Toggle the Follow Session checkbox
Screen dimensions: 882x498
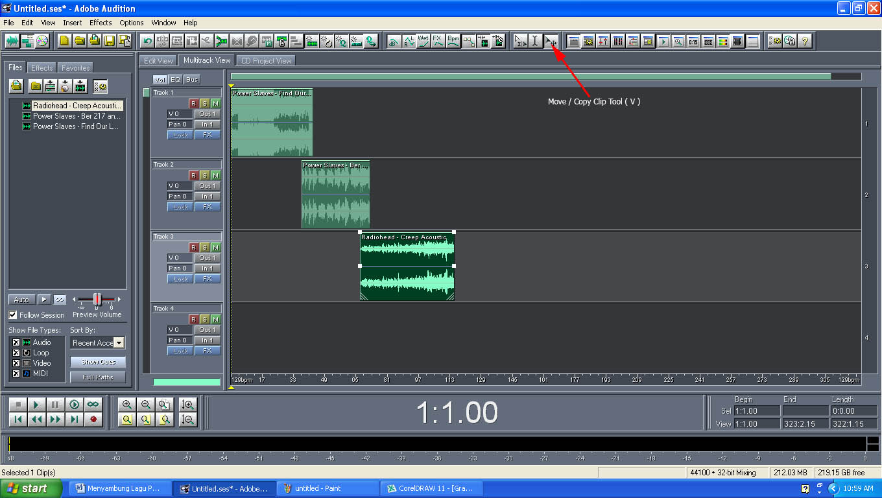click(13, 315)
